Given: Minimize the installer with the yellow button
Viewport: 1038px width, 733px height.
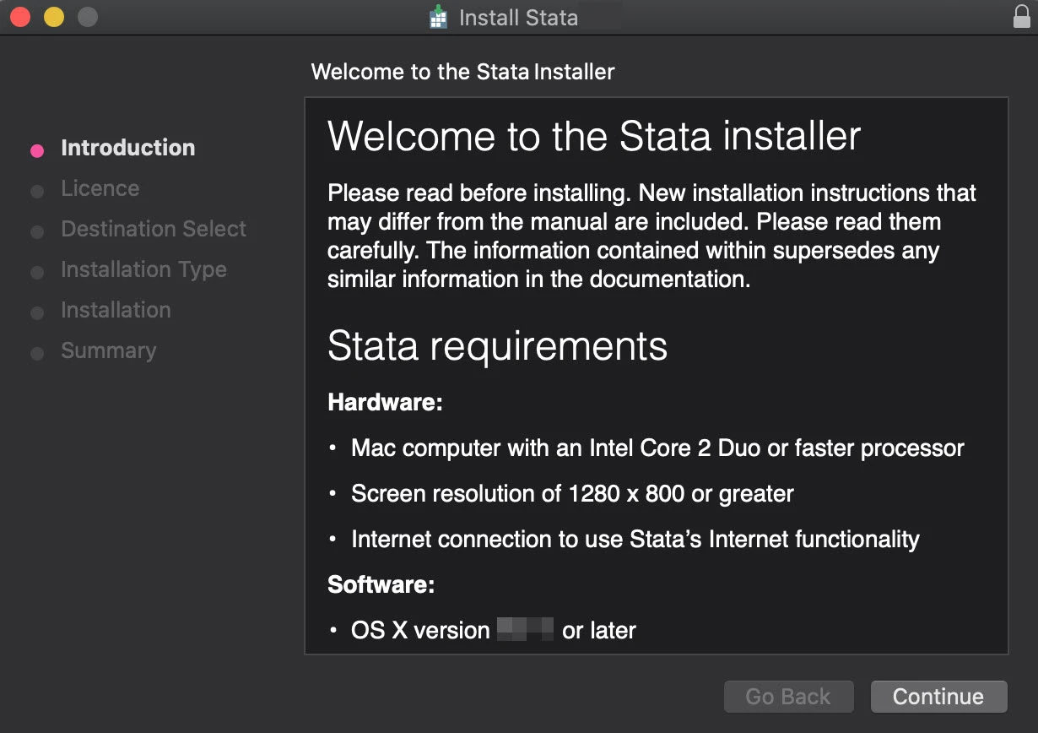Looking at the screenshot, I should pos(54,17).
